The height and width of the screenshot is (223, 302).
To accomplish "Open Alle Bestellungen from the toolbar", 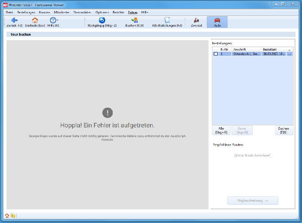I will click(x=167, y=20).
